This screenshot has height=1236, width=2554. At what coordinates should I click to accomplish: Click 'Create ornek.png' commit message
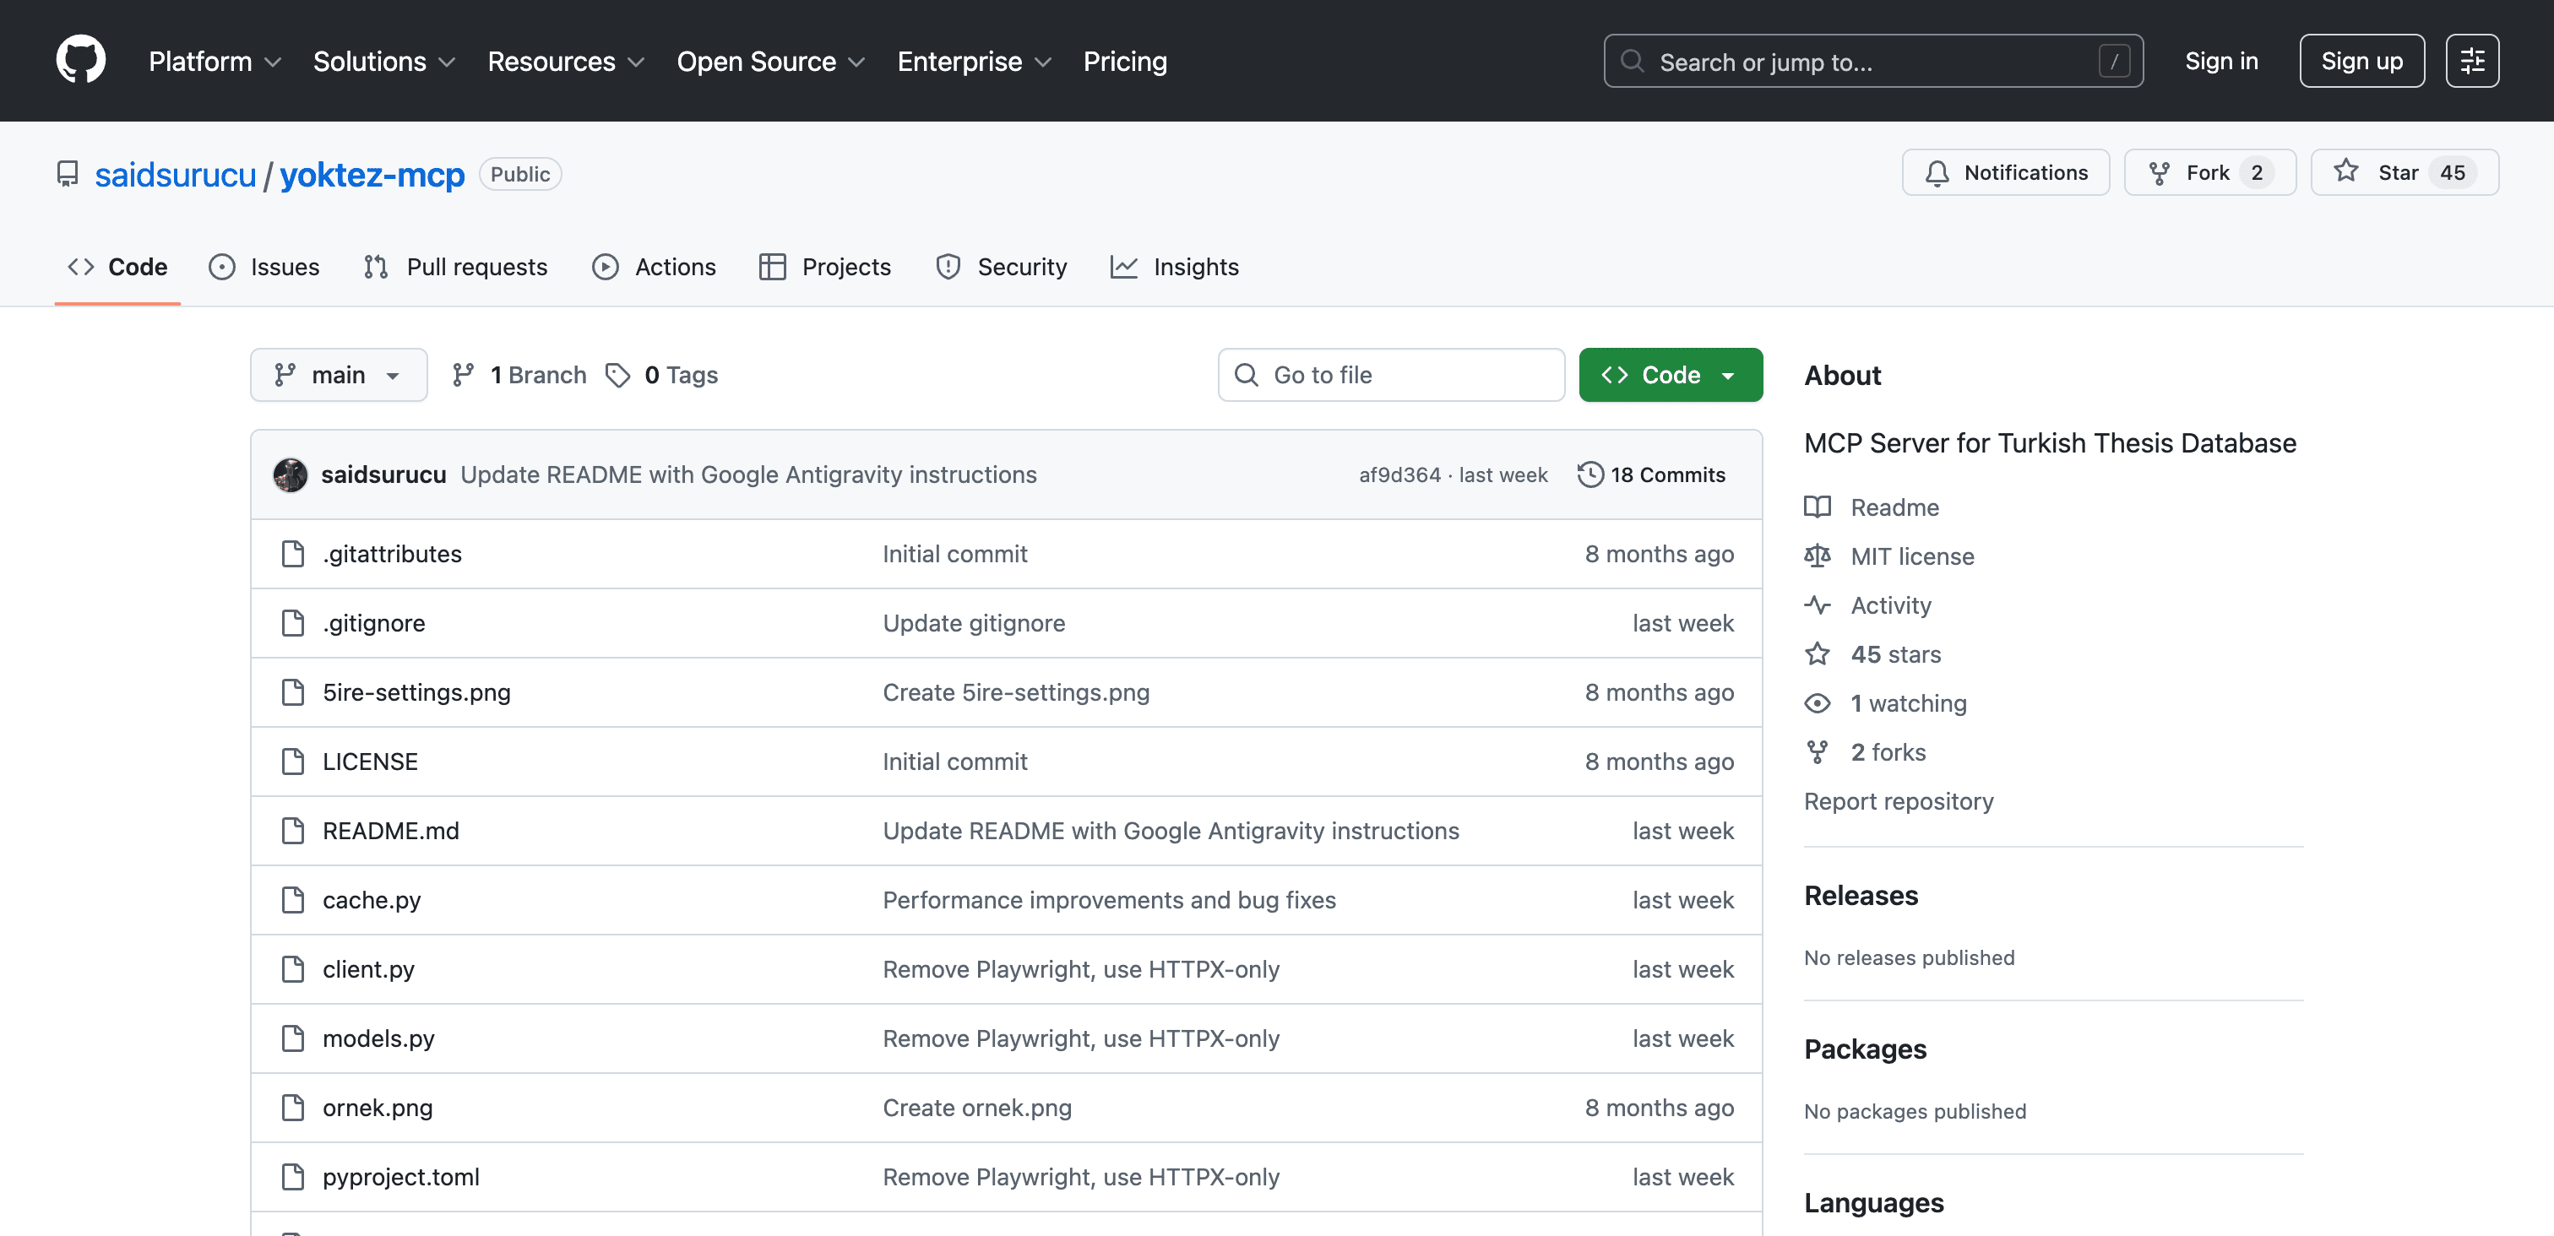tap(976, 1107)
